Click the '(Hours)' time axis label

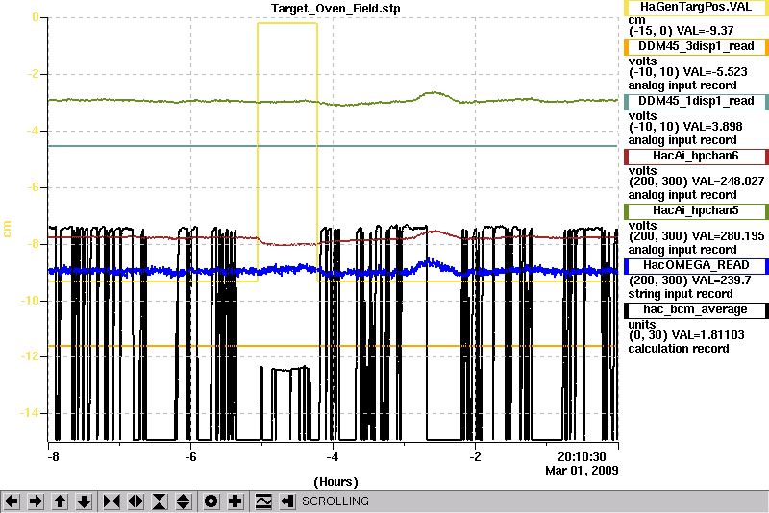pyautogui.click(x=335, y=482)
